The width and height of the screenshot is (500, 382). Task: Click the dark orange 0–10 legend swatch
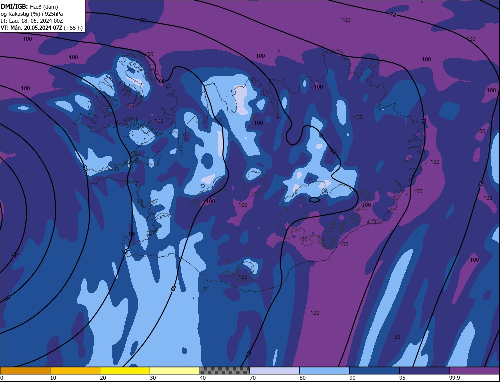(25, 371)
